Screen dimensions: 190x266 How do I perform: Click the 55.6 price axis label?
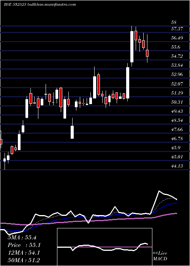176,47
